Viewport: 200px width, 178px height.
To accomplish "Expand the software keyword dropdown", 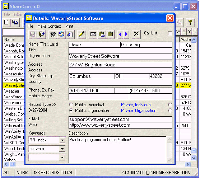I will tap(62, 149).
